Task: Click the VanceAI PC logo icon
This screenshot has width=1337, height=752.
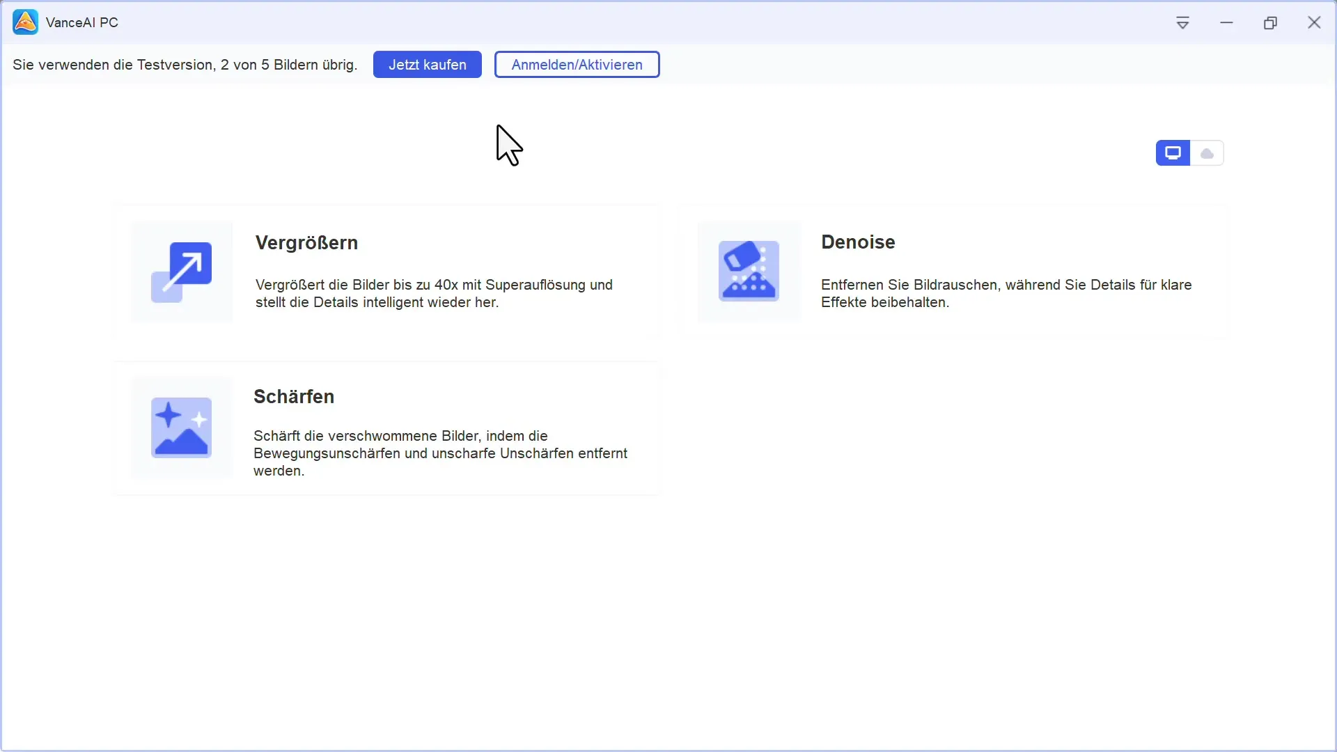Action: (x=26, y=22)
